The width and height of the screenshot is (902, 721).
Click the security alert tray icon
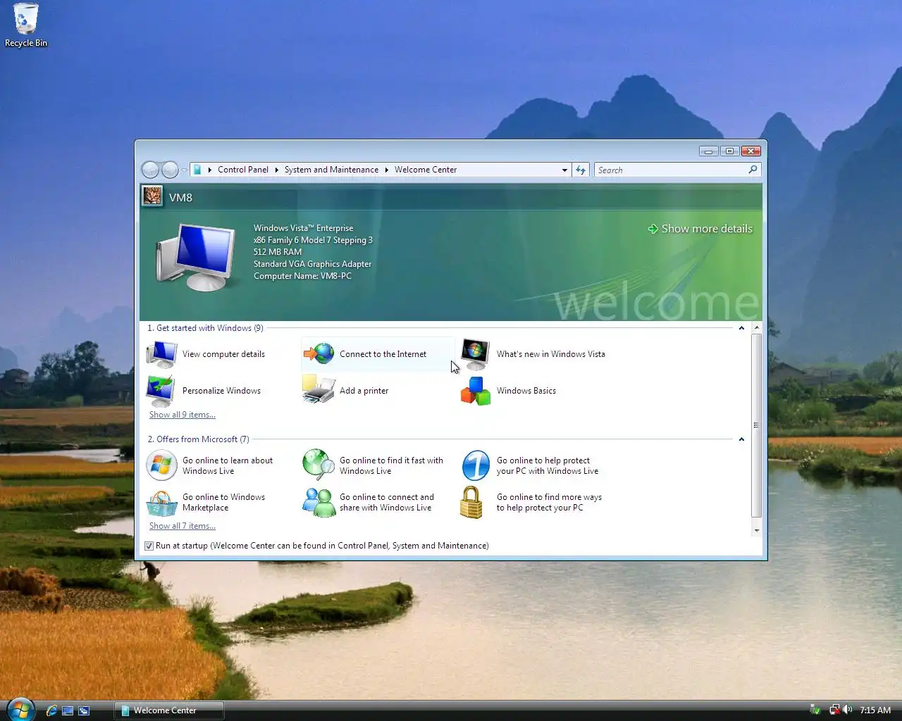coord(815,710)
